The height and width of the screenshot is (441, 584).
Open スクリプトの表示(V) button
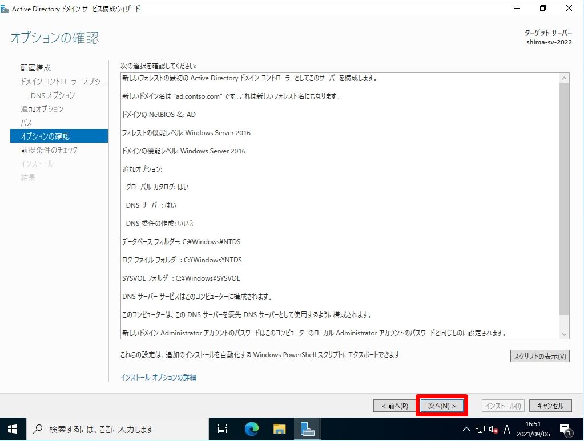[539, 356]
